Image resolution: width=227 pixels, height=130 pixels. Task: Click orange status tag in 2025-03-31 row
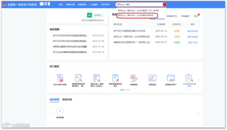(177, 31)
